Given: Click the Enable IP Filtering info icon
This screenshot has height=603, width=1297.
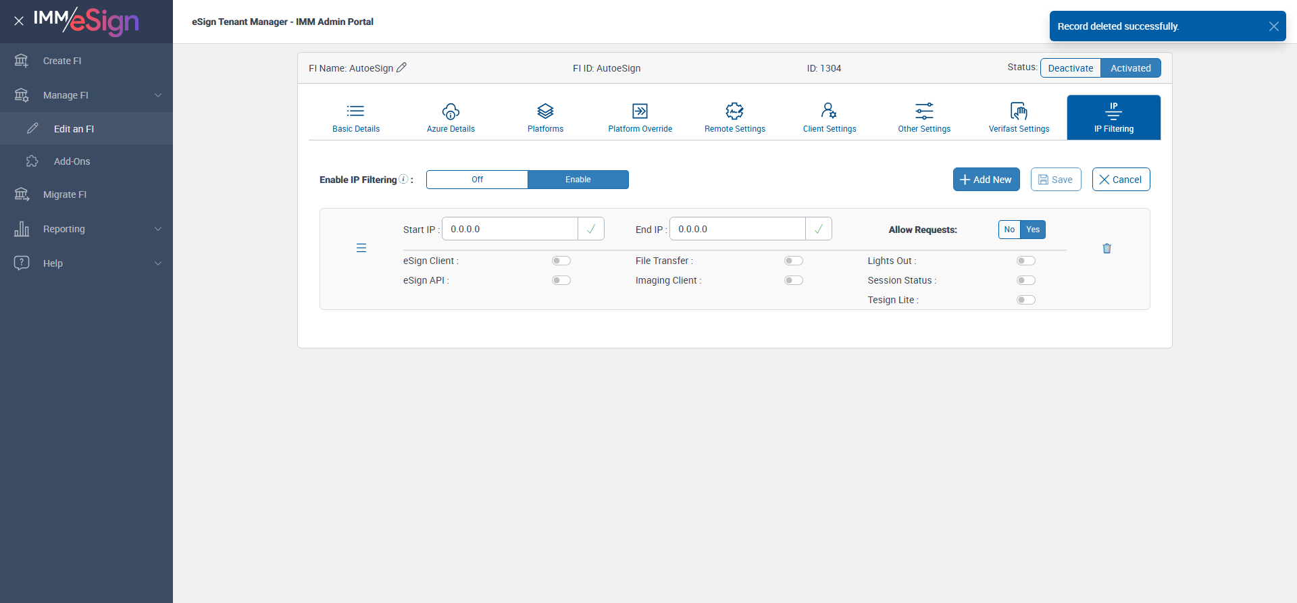Looking at the screenshot, I should click(x=403, y=179).
